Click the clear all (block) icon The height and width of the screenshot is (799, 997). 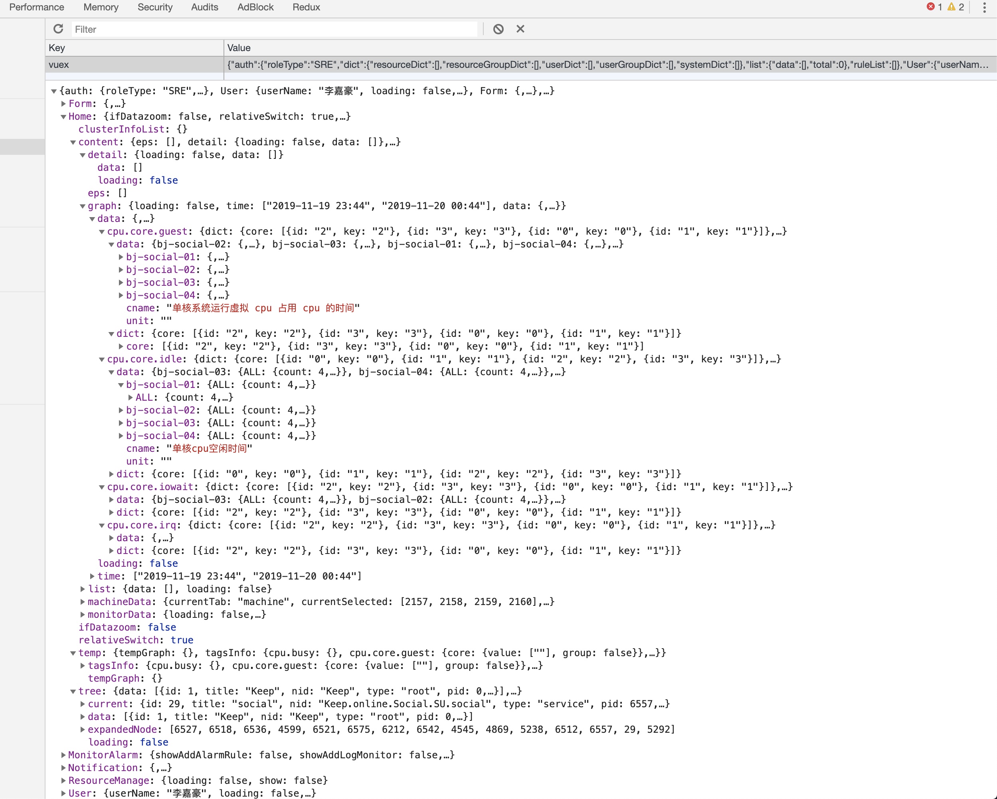498,29
